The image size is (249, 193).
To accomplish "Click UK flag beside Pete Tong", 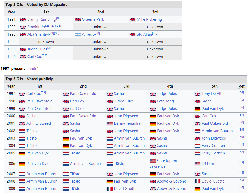I will click(153, 102).
